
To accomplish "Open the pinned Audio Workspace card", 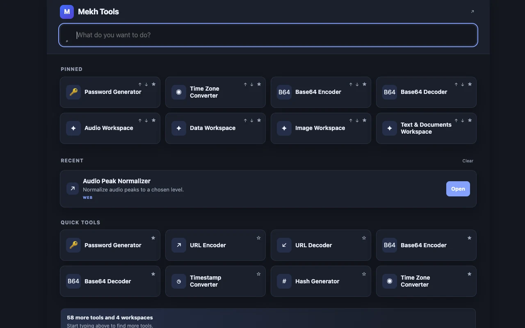I will 110,128.
